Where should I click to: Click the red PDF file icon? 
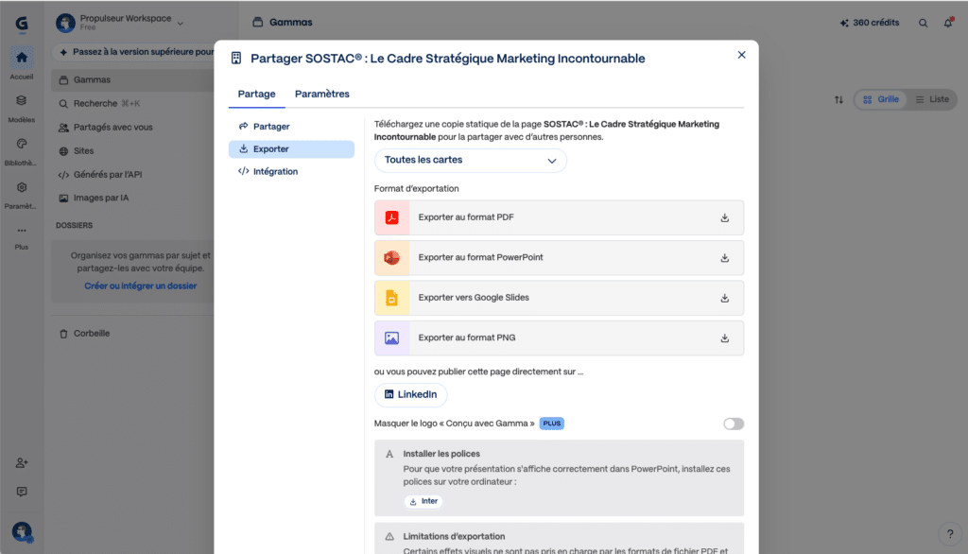tap(391, 217)
